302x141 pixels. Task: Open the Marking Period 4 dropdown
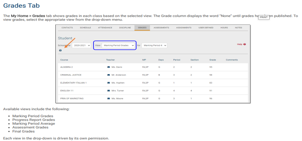point(154,45)
